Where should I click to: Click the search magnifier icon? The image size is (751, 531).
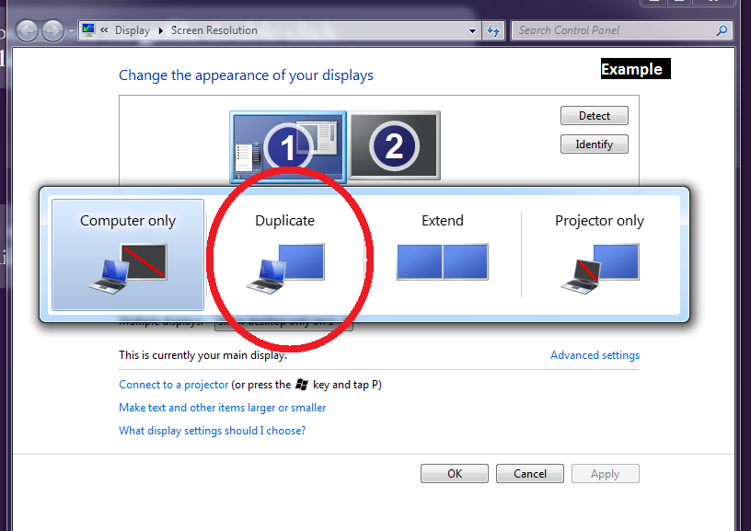[722, 30]
